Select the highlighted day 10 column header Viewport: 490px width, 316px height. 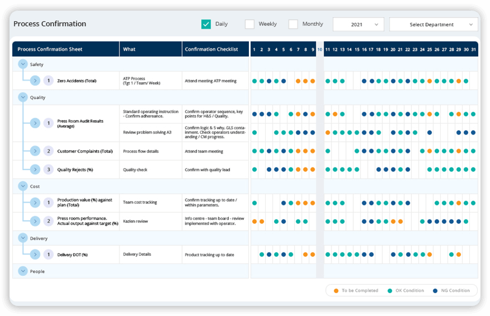[320, 49]
